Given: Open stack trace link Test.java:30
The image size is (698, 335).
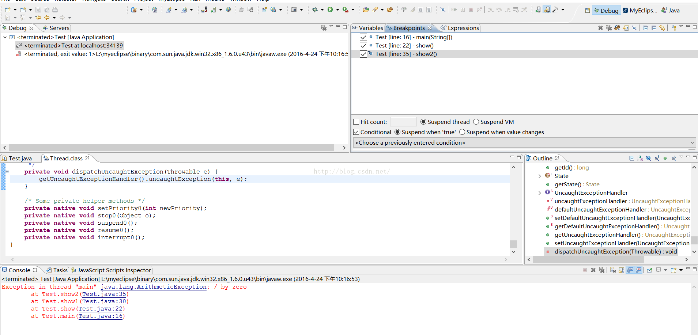Looking at the screenshot, I should coord(104,301).
